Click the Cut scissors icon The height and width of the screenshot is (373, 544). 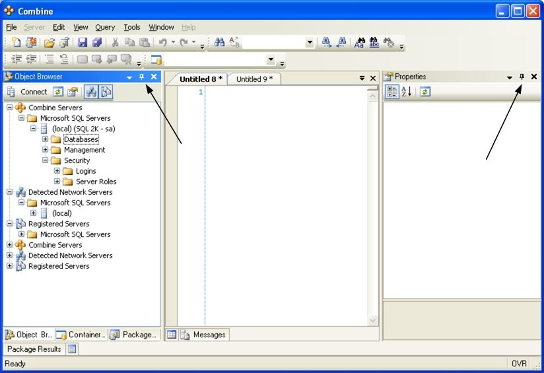point(115,43)
